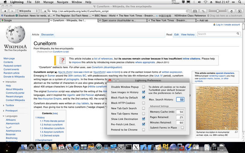The image size is (245, 153).
Task: Open the Lightning application menu
Action: 17,2
